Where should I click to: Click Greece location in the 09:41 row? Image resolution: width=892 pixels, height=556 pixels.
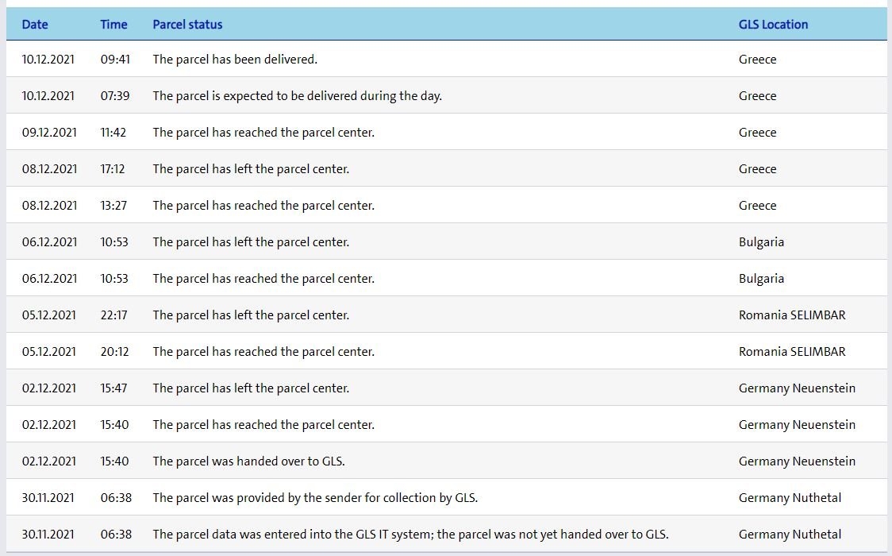[757, 60]
